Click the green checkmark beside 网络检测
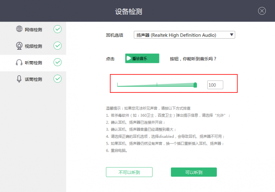Viewport: 275px width, 192px height. click(x=58, y=29)
